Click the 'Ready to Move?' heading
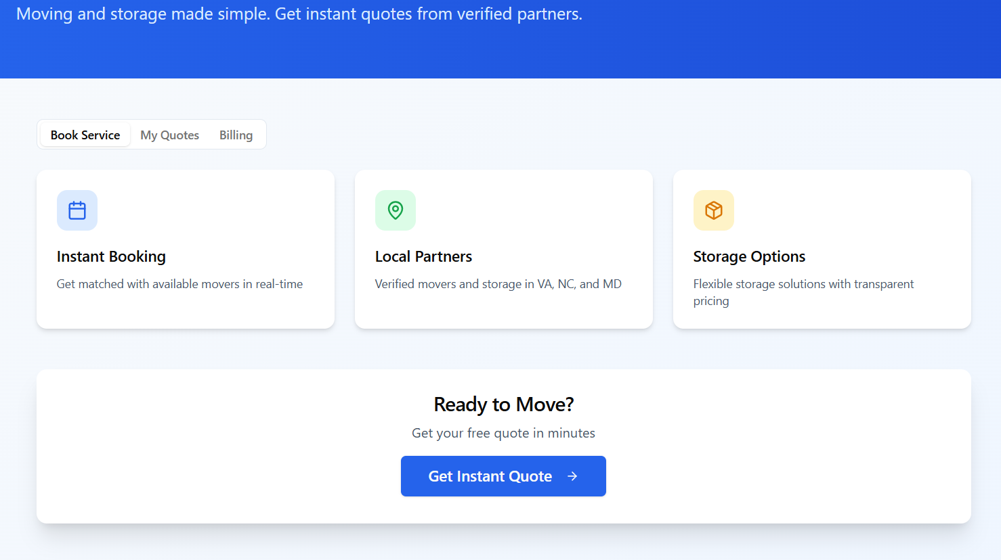This screenshot has width=1001, height=560. pos(503,404)
